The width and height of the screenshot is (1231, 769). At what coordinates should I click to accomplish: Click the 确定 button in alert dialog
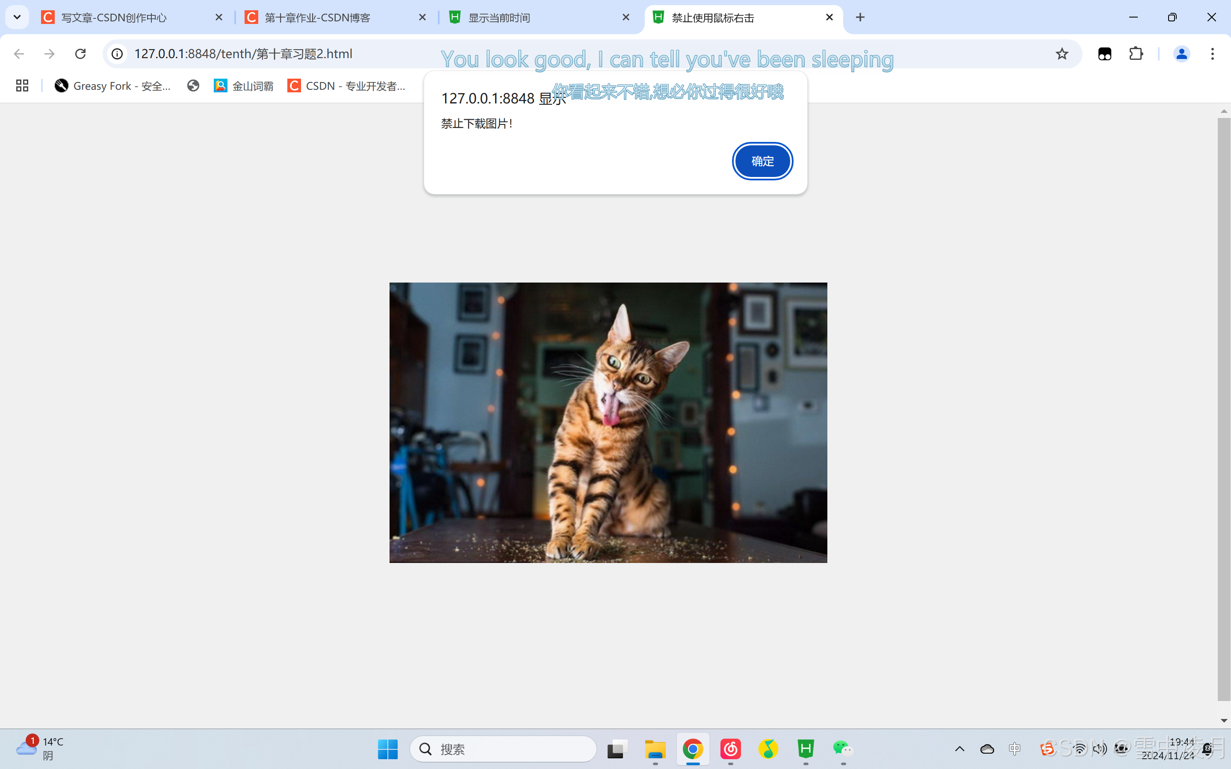[x=762, y=161]
